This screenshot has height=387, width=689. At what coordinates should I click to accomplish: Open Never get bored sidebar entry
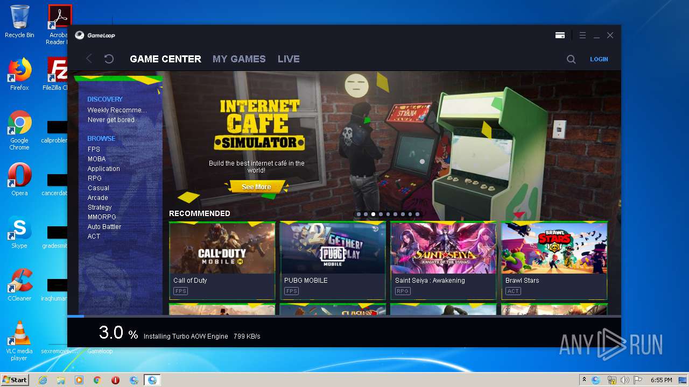click(x=111, y=120)
